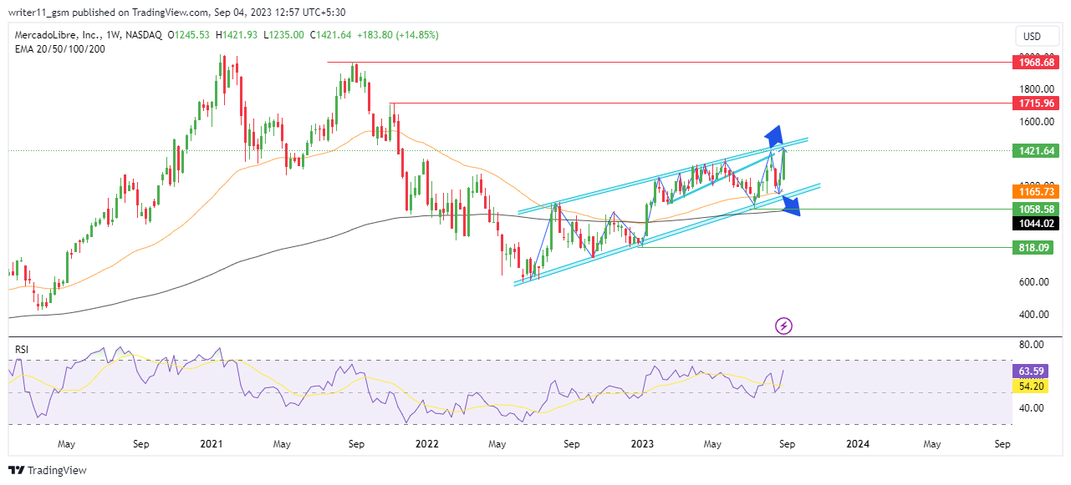Click the L1235.00 low value in header
The height and width of the screenshot is (485, 1071).
pos(284,35)
